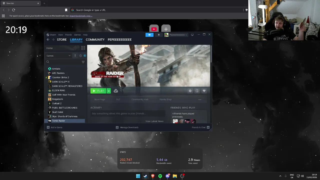Open the Friends menu in Steam

pos(68,35)
